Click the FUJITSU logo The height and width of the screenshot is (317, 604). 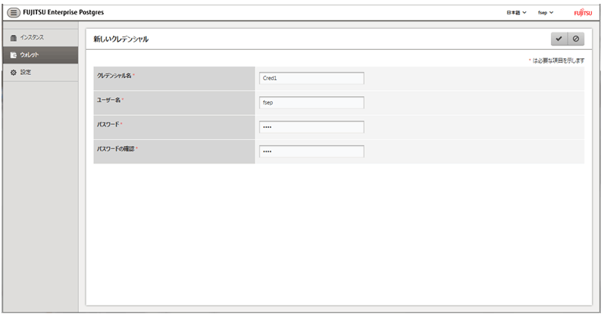point(583,13)
